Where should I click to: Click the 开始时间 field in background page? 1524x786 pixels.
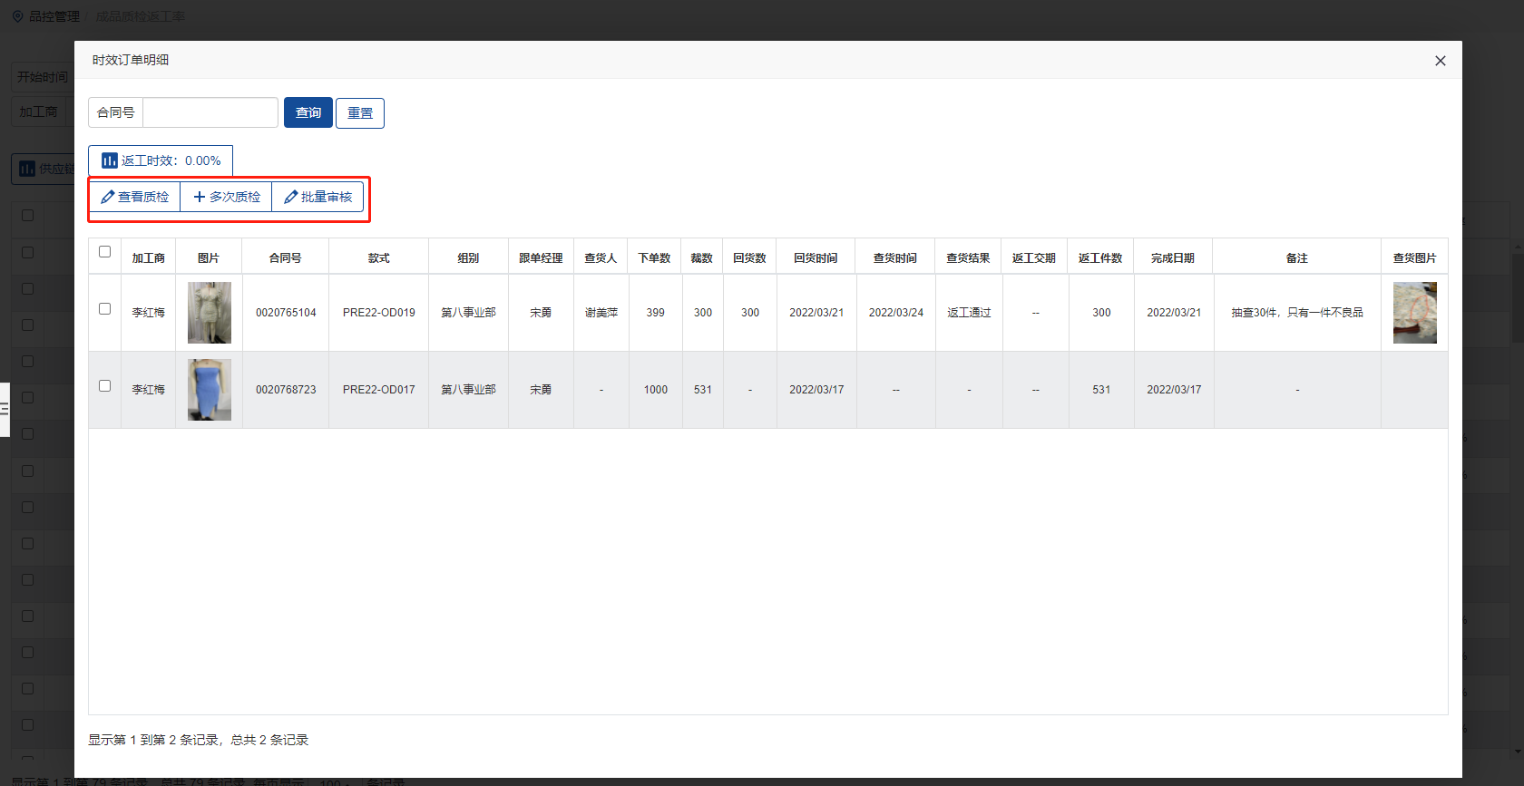tap(42, 77)
